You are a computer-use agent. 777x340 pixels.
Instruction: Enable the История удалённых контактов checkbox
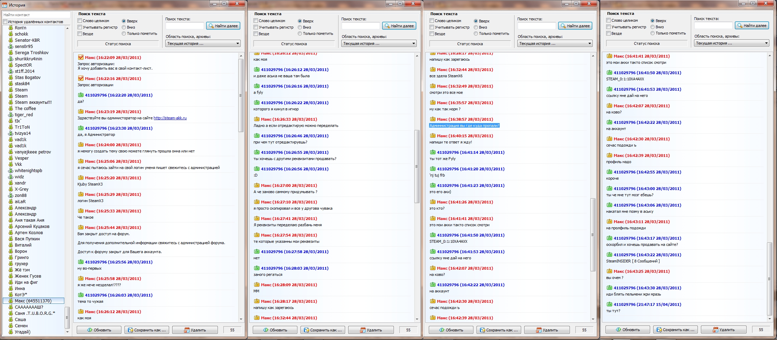coord(5,22)
